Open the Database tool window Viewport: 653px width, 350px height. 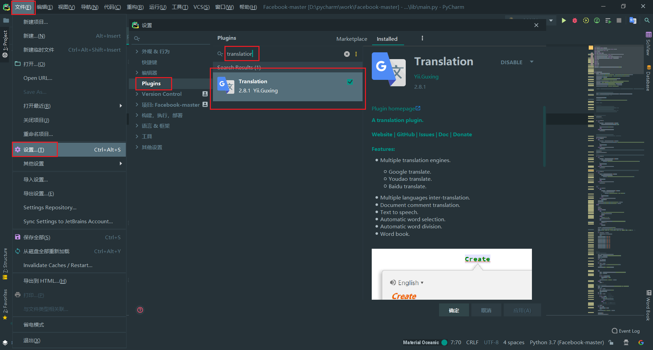(x=649, y=78)
